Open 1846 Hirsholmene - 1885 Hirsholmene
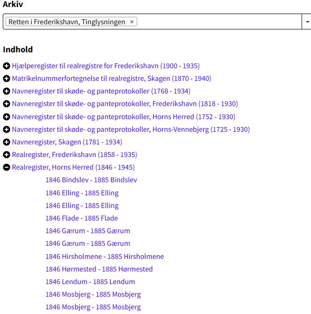The height and width of the screenshot is (314, 311). coord(104,257)
